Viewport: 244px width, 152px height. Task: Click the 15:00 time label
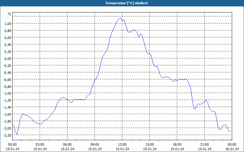150,145
